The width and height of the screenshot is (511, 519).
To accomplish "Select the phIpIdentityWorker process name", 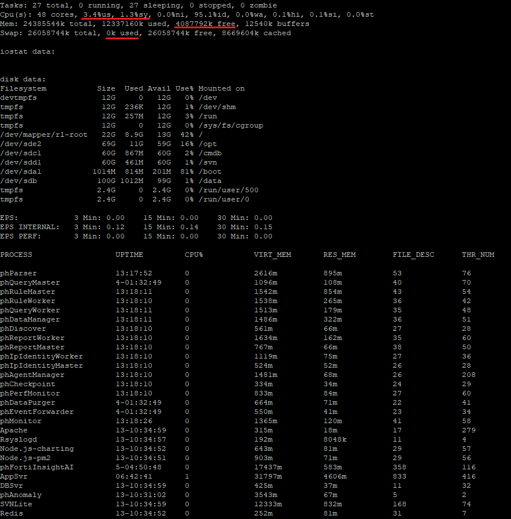I will [42, 357].
